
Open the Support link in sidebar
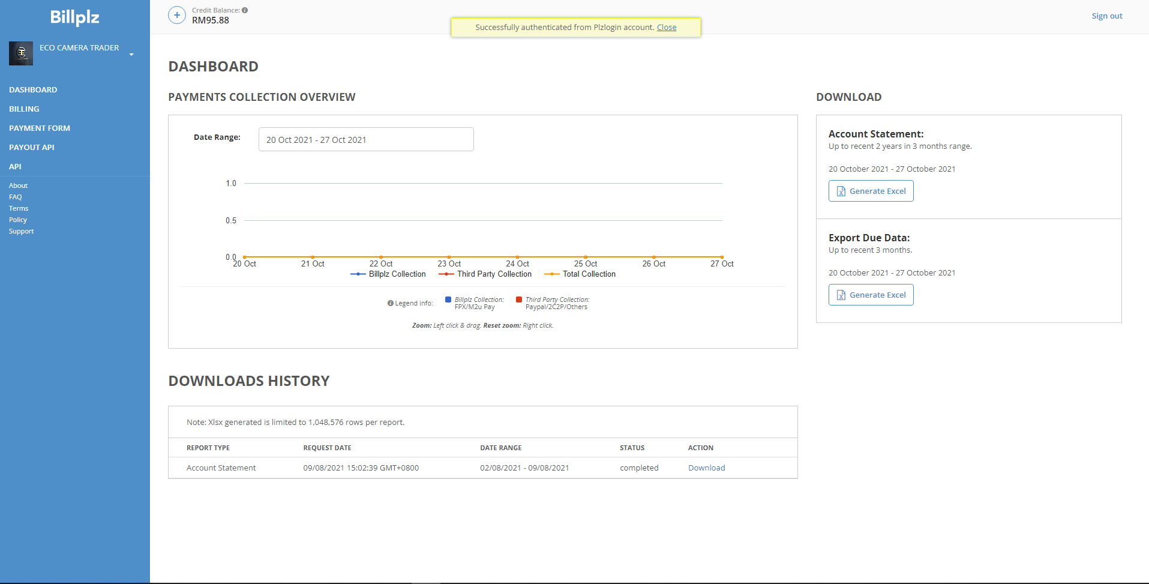(22, 231)
